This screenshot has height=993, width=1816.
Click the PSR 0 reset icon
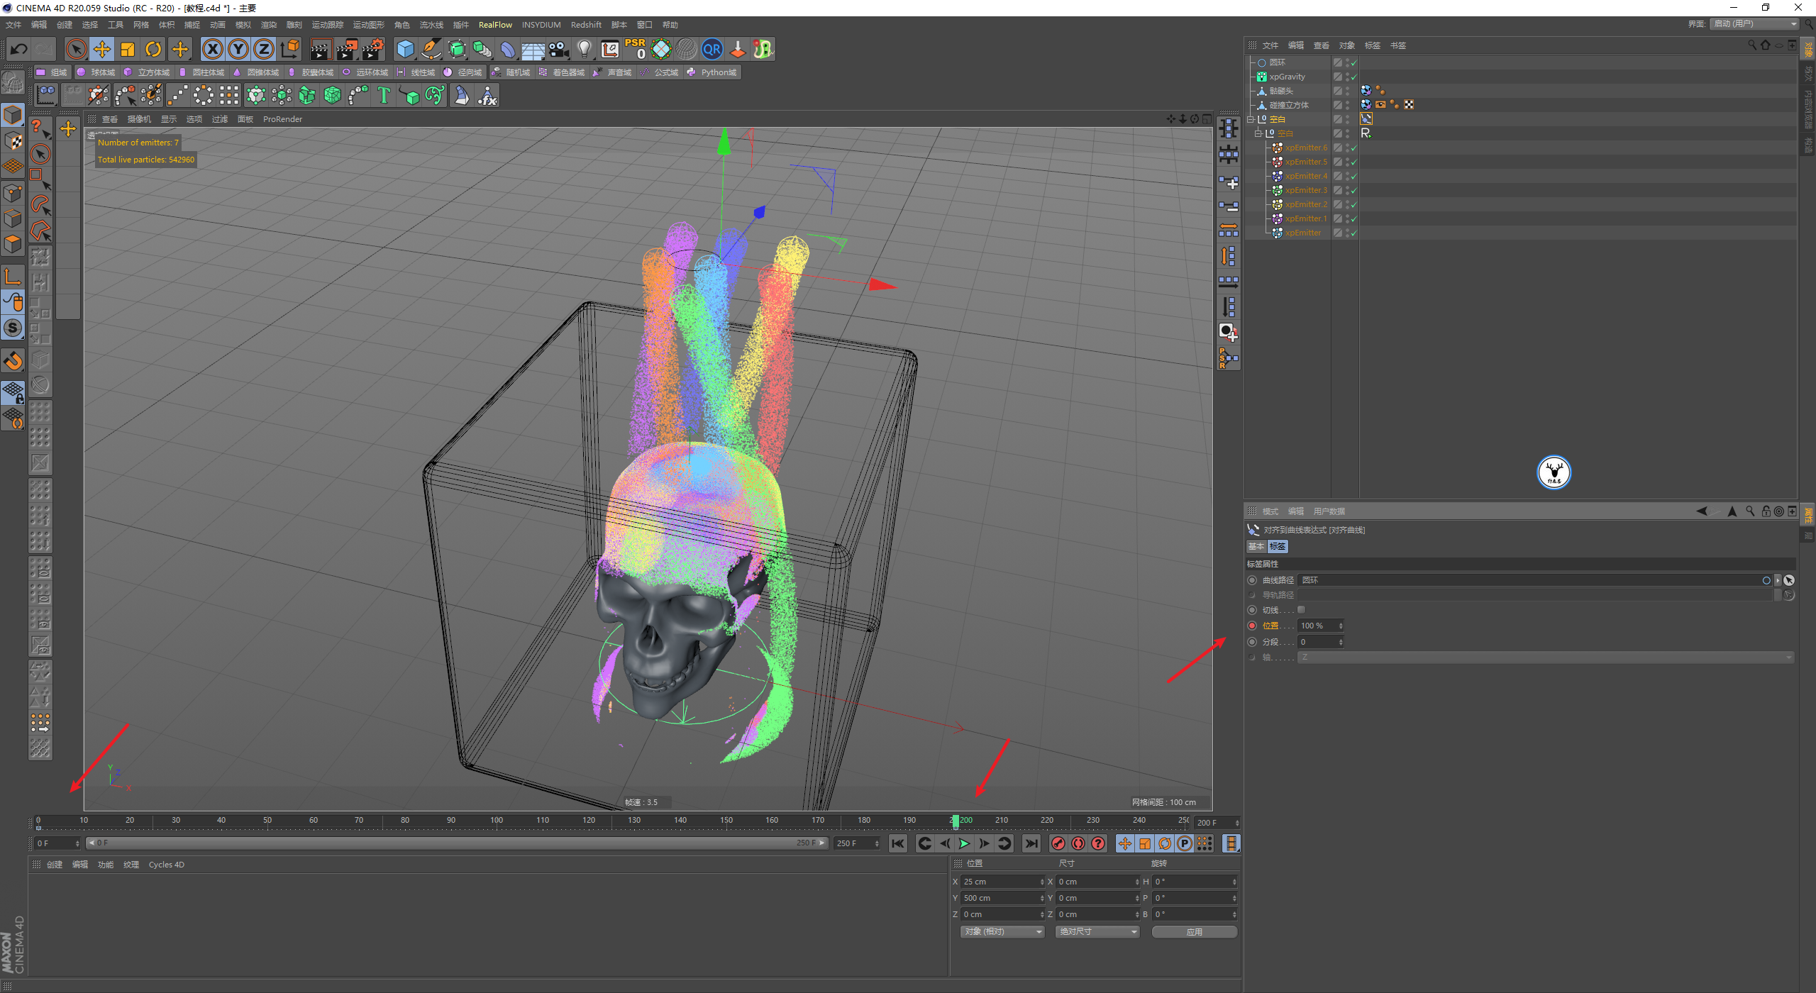[x=636, y=49]
